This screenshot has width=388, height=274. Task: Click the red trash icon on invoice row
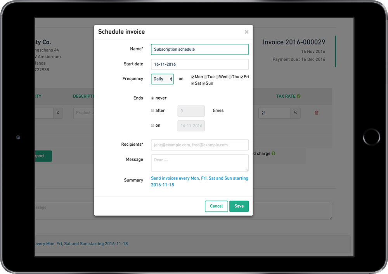click(x=317, y=113)
